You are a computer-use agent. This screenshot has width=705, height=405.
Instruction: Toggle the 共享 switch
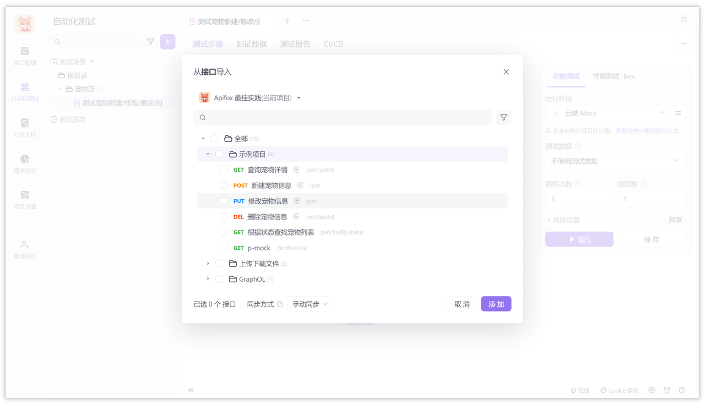click(661, 220)
